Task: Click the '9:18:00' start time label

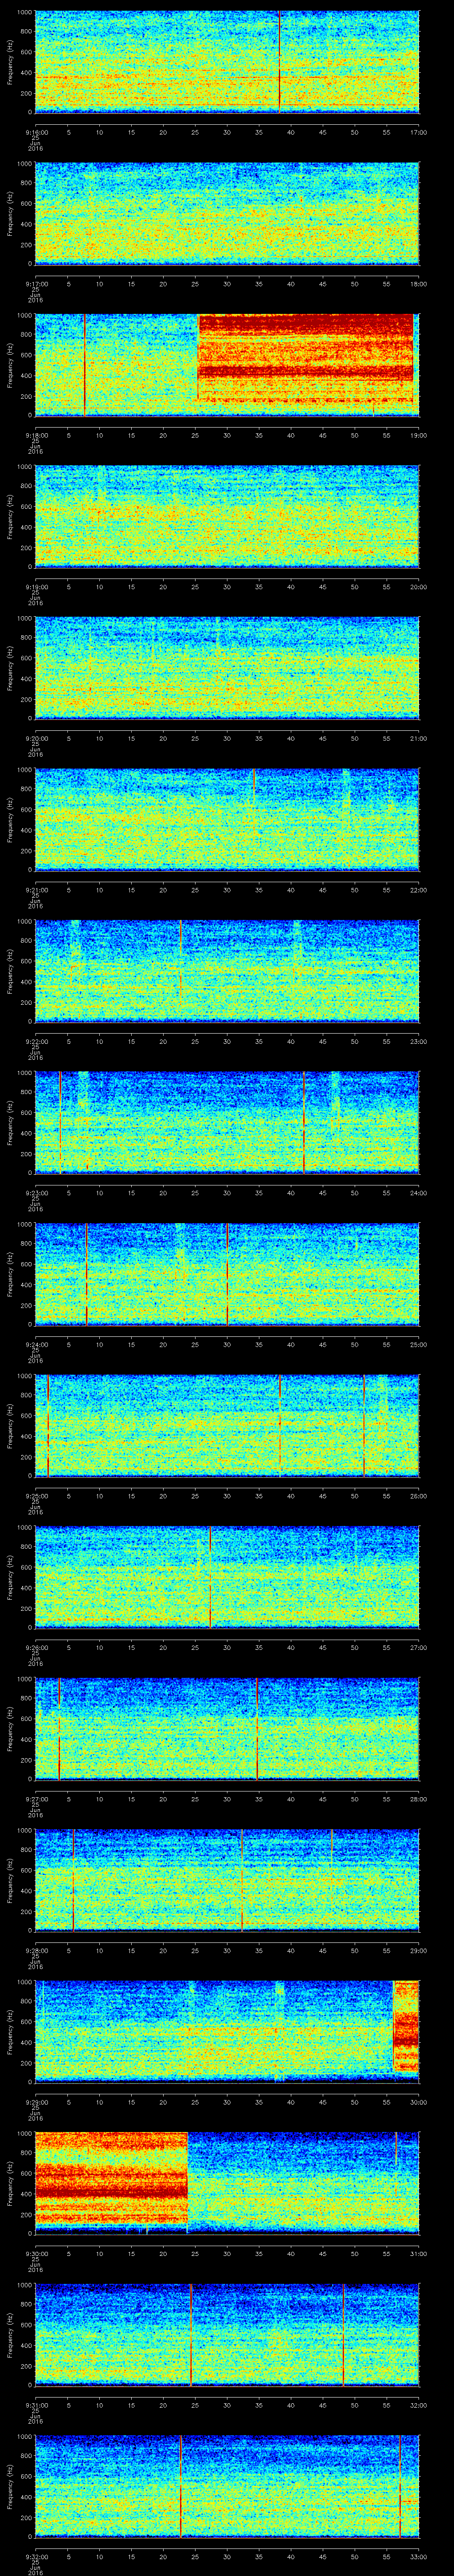Action: pos(36,435)
